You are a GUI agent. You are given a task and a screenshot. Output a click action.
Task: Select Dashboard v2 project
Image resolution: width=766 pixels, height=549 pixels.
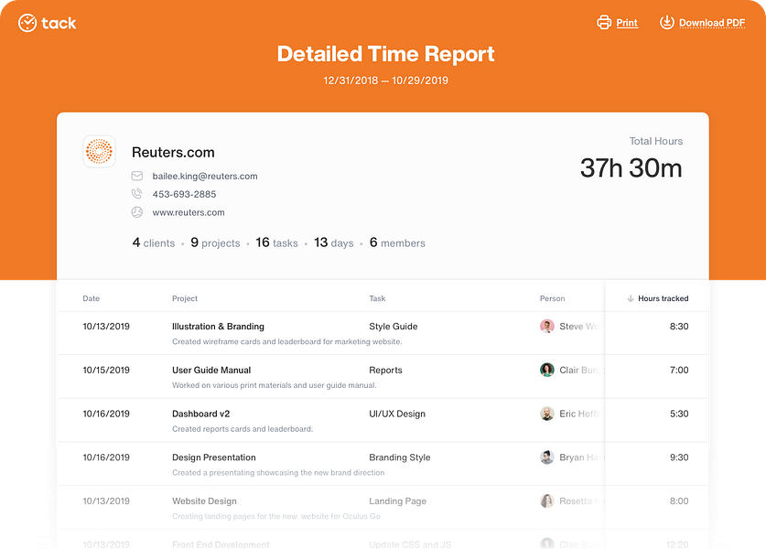[200, 414]
